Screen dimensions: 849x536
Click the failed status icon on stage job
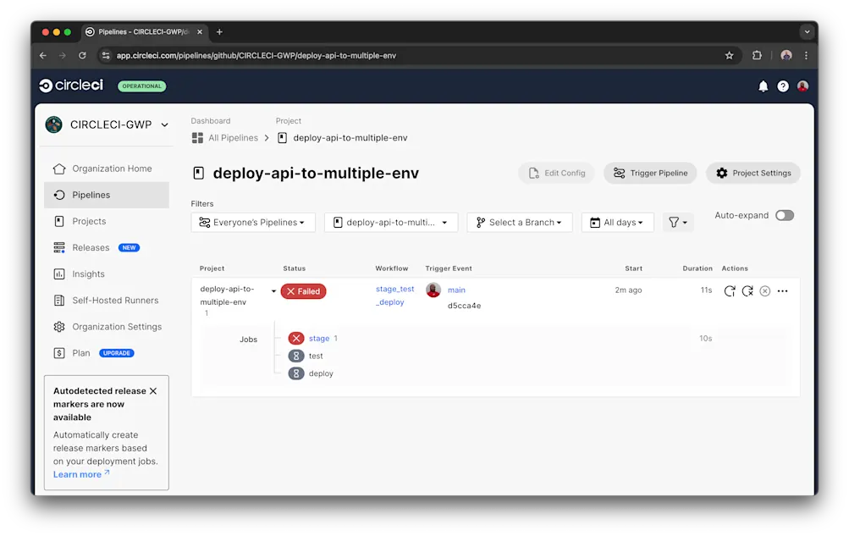296,338
